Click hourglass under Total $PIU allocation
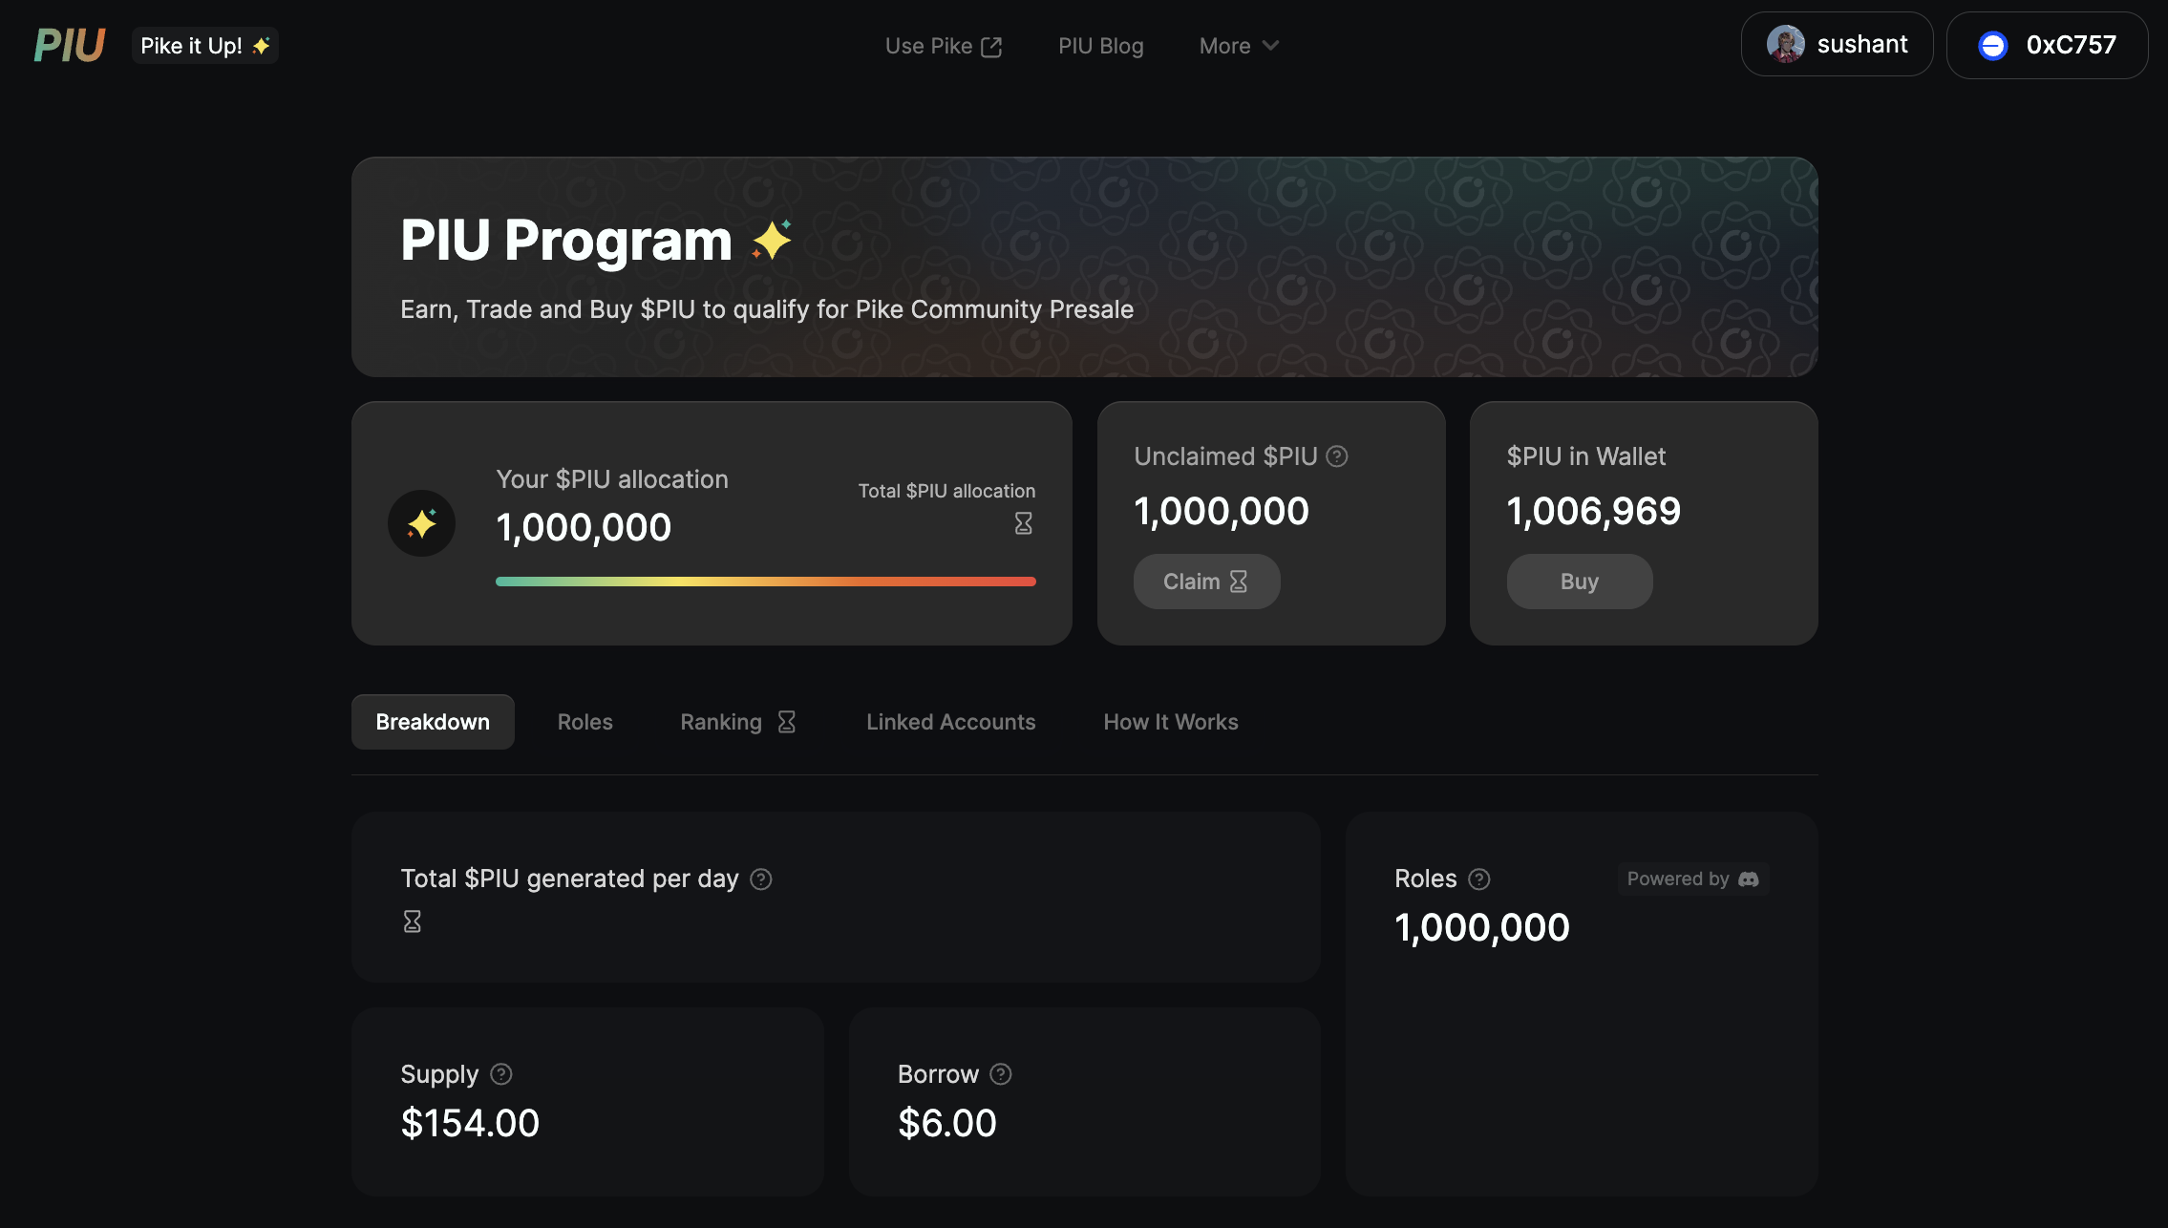2168x1228 pixels. pos(1024,523)
